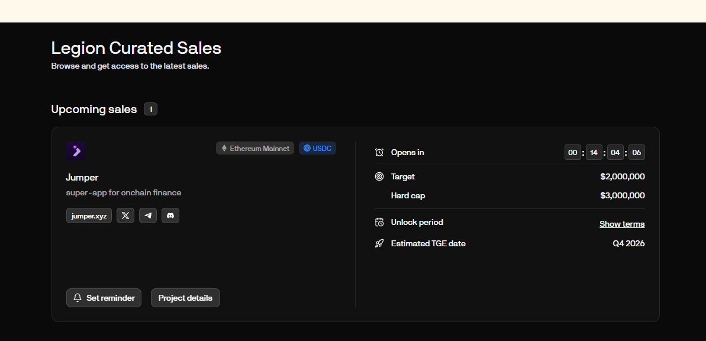Click the target icon beside Target
The width and height of the screenshot is (706, 341).
pos(379,176)
